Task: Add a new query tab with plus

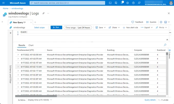Action: tap(35, 22)
